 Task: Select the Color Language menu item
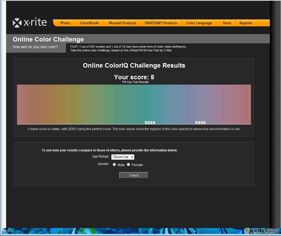(x=199, y=23)
